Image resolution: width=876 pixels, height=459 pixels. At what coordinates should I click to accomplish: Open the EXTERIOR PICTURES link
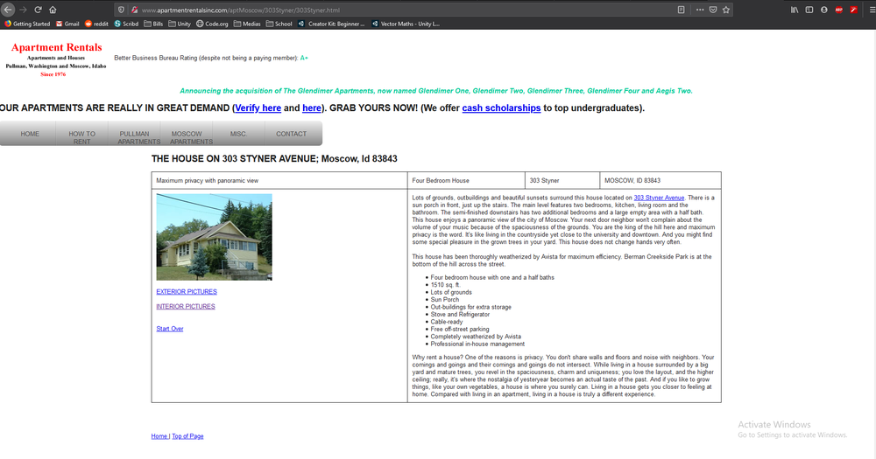click(x=187, y=291)
